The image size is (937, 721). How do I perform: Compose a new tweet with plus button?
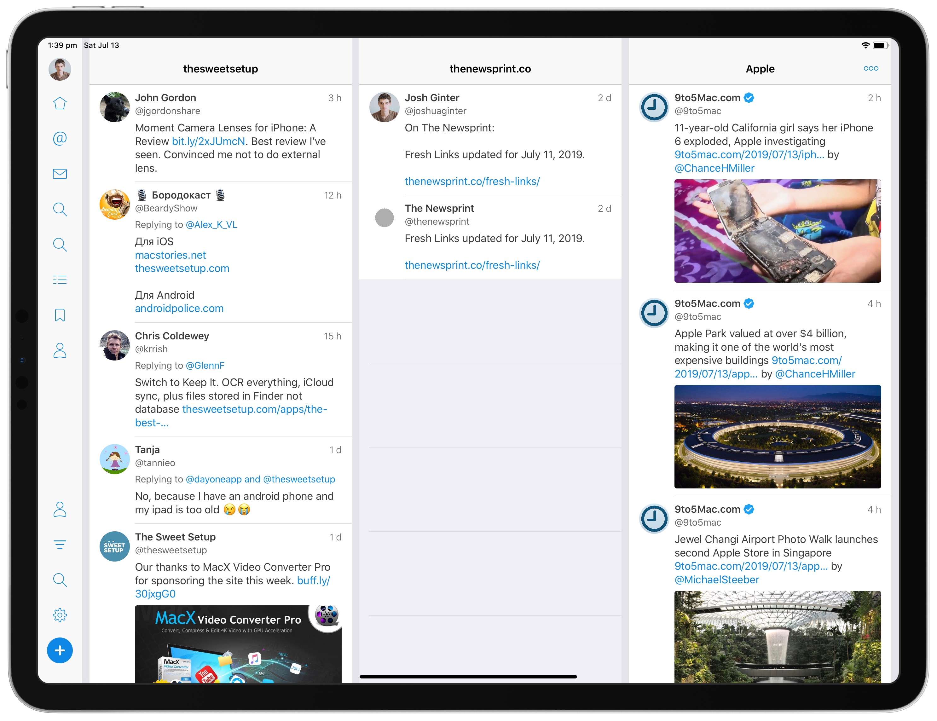click(60, 650)
